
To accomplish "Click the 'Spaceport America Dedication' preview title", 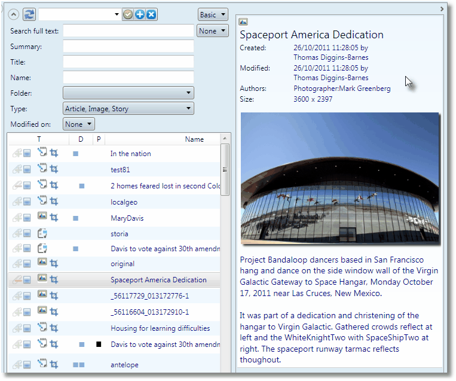I will tap(311, 35).
